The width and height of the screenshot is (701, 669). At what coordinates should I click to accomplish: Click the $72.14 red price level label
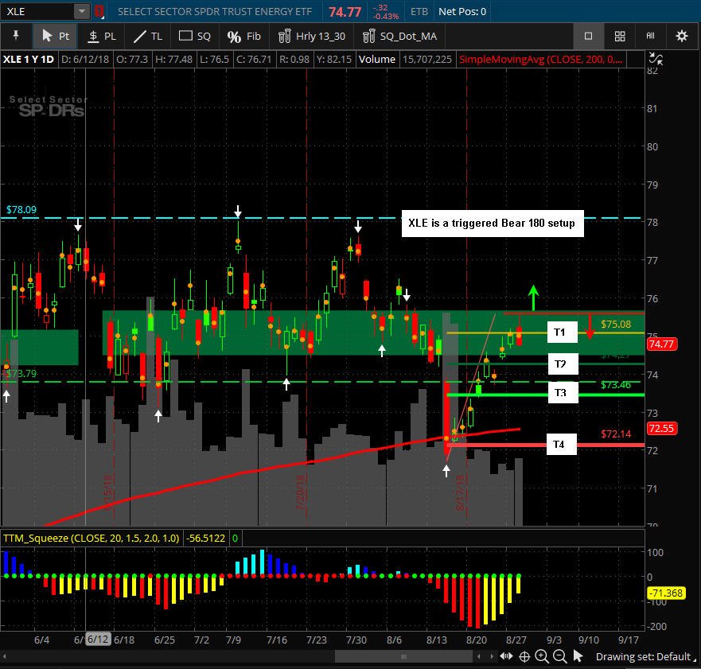click(x=616, y=434)
